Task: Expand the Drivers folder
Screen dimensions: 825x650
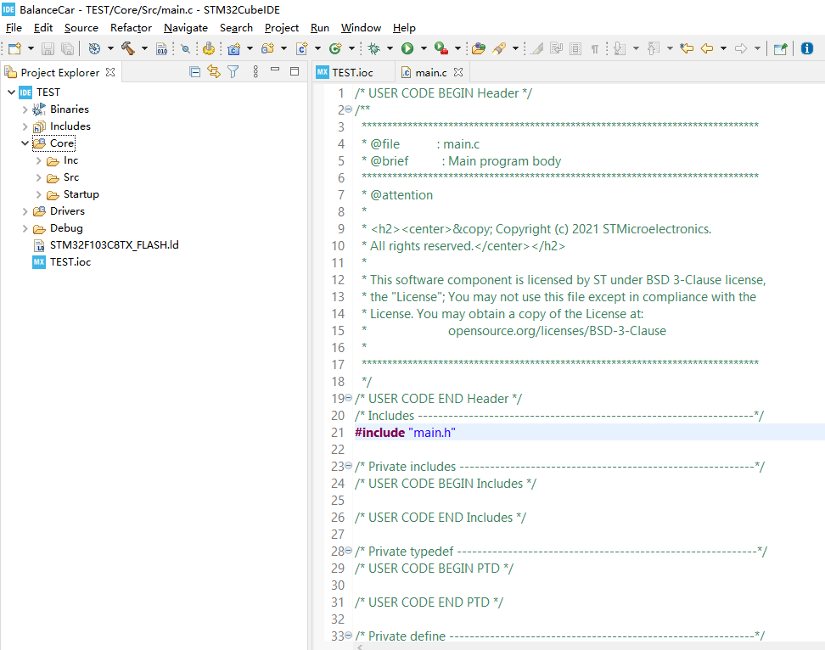Action: pos(25,210)
